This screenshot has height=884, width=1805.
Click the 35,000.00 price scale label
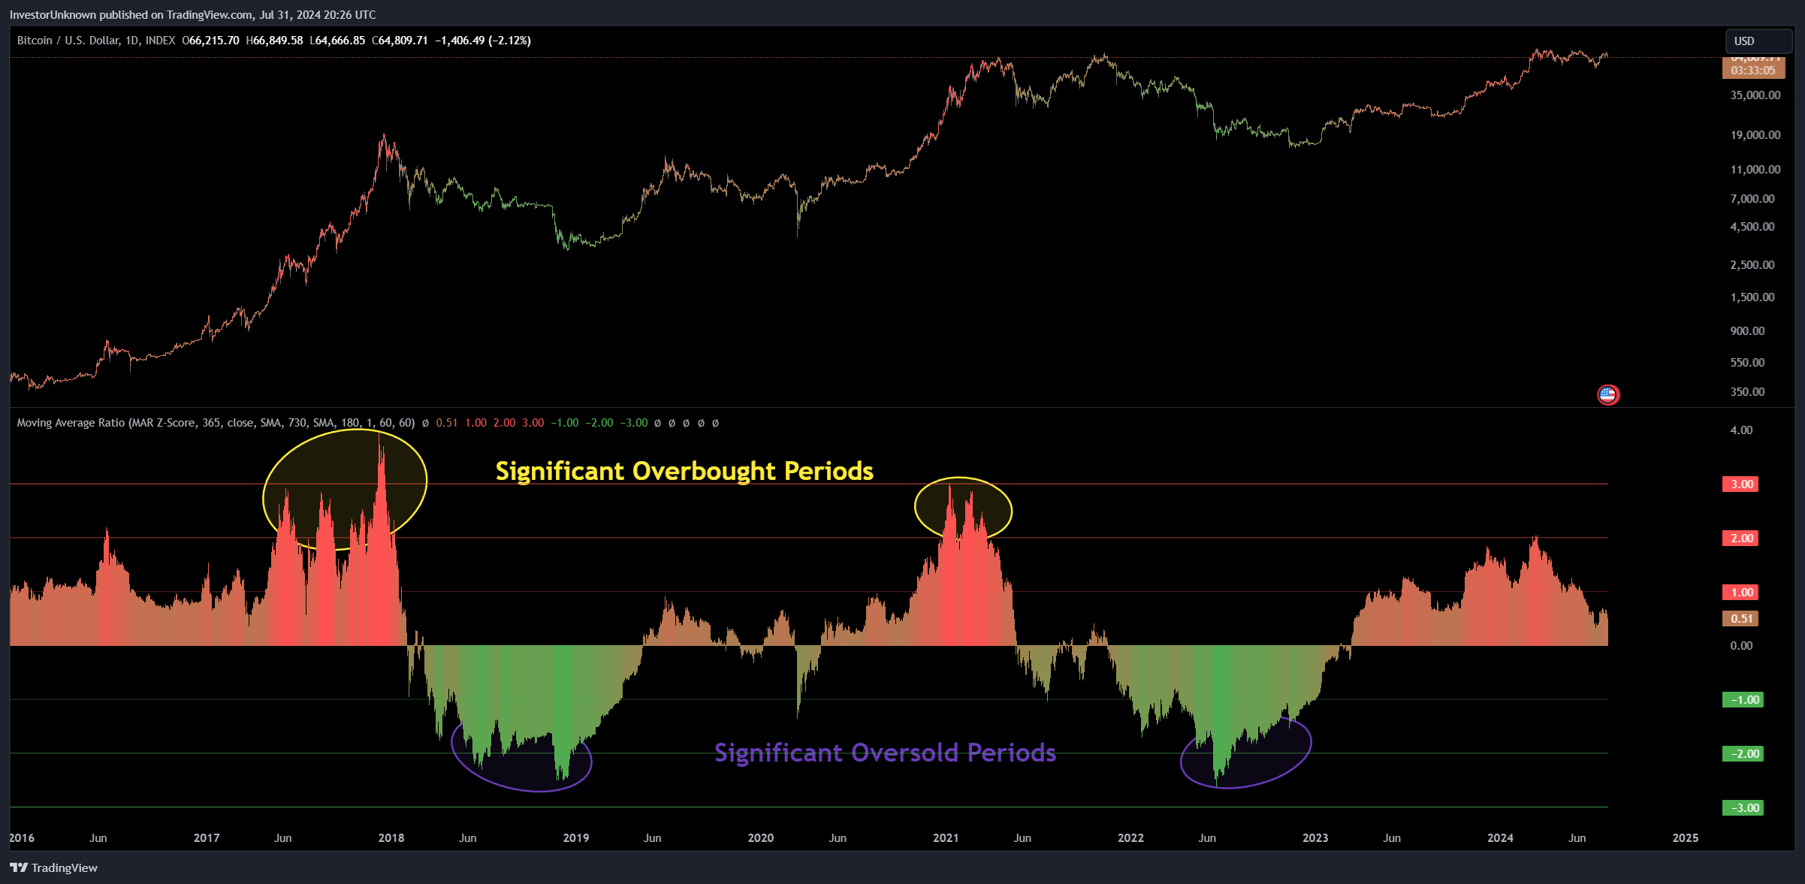(1755, 95)
